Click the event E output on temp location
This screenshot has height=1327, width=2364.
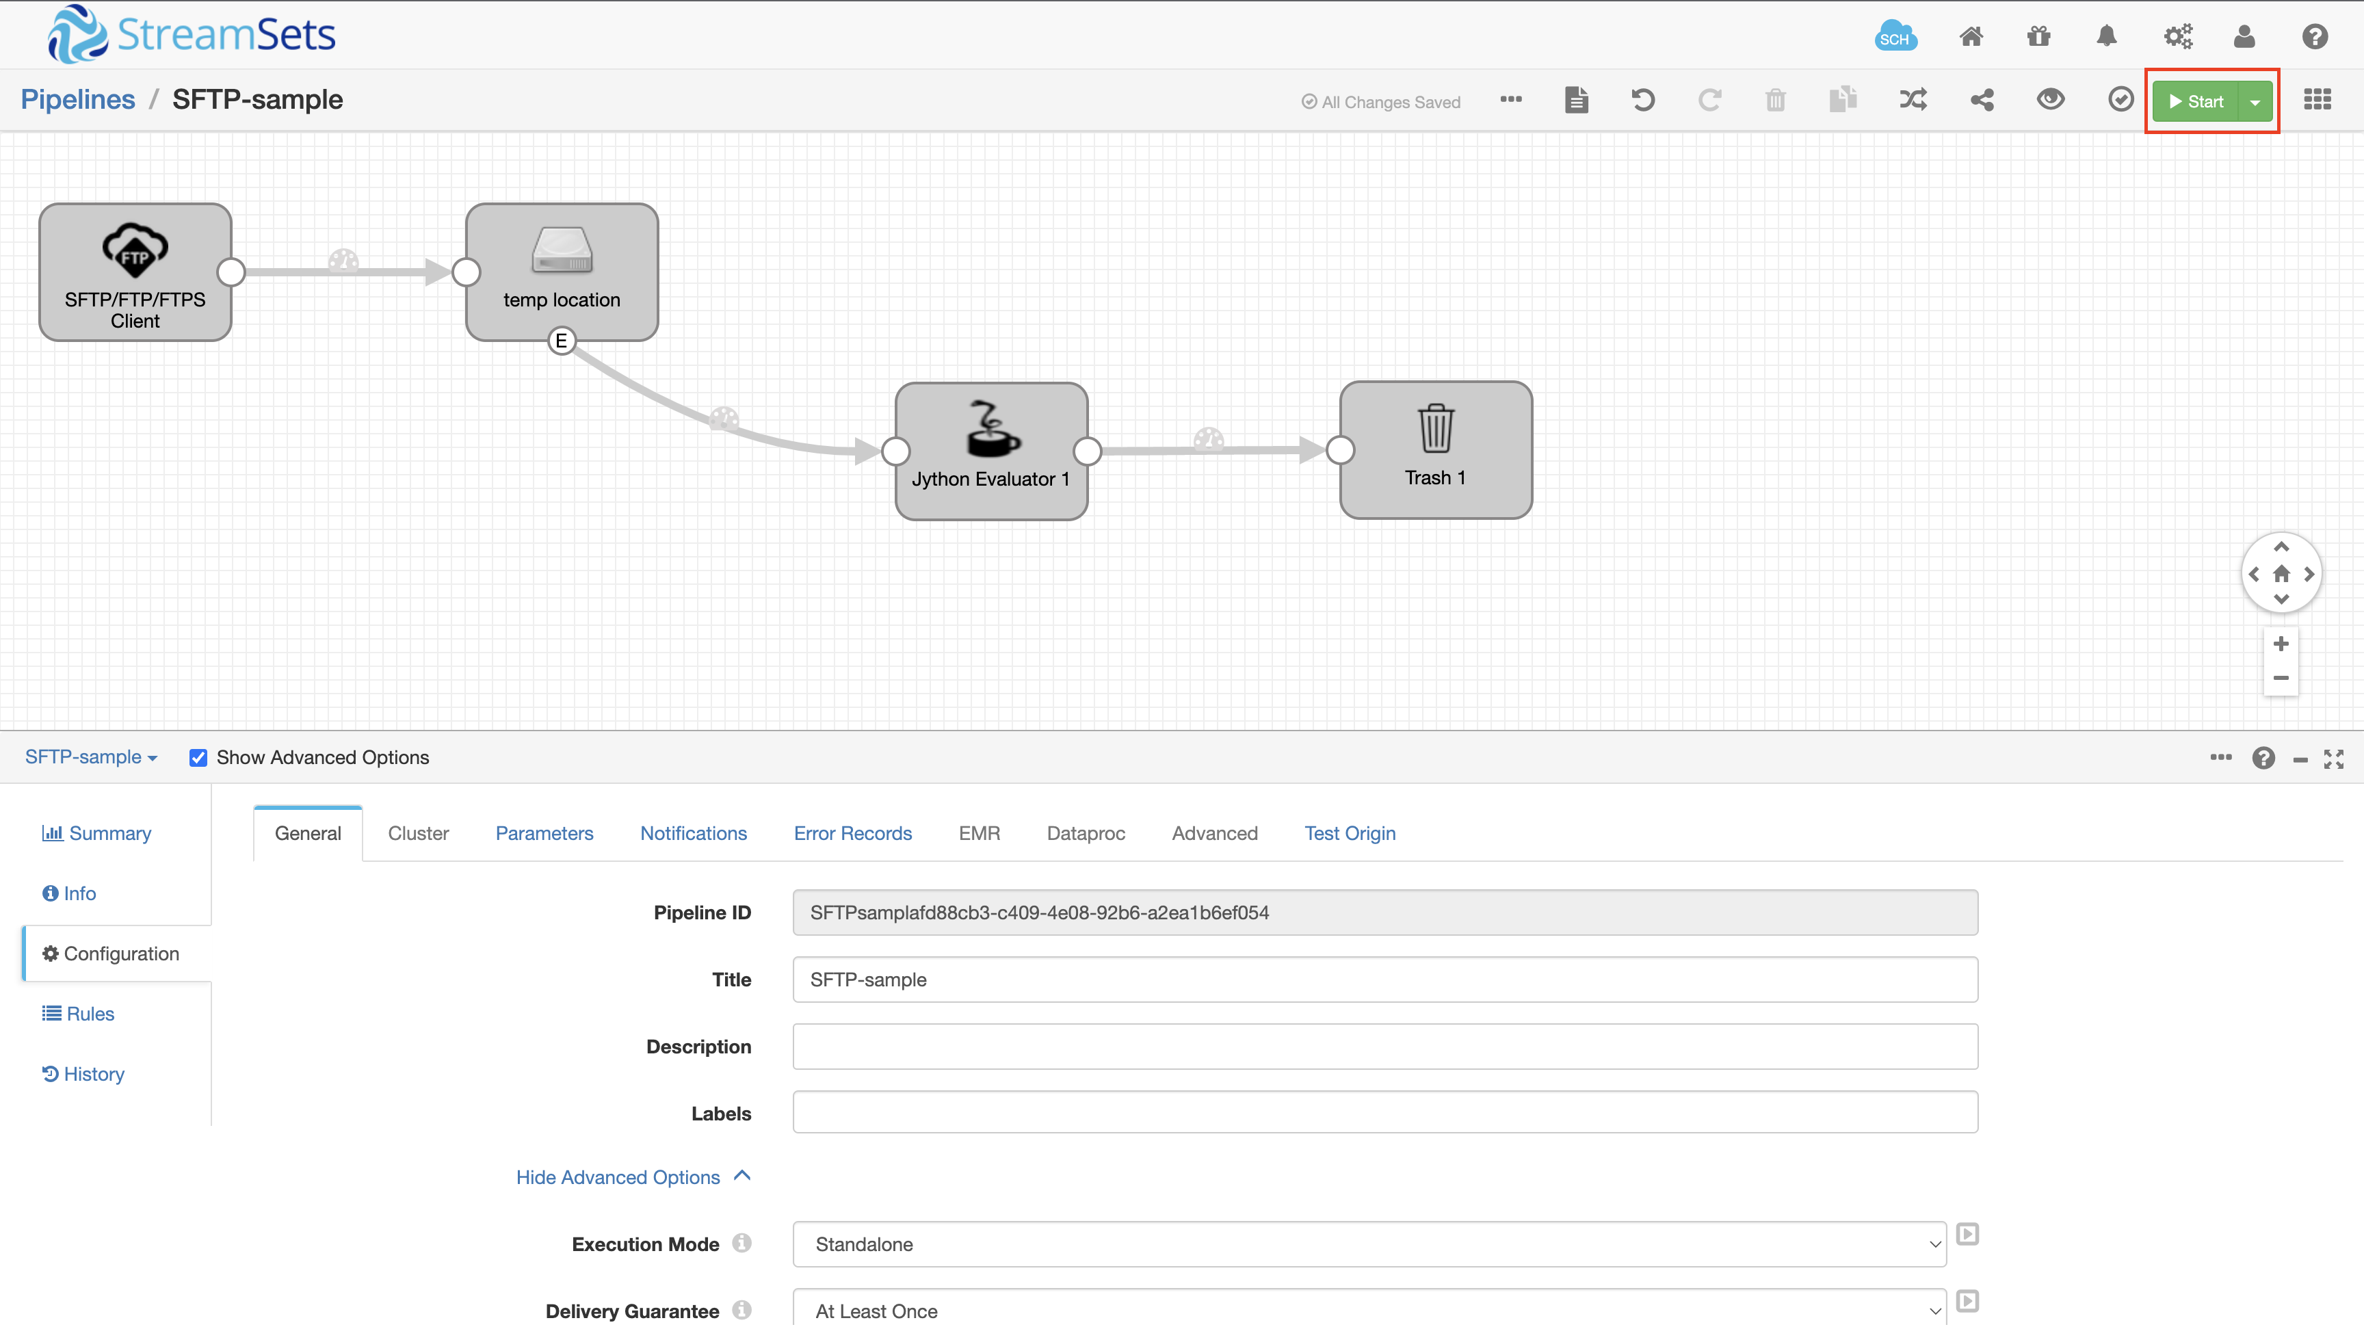[562, 341]
